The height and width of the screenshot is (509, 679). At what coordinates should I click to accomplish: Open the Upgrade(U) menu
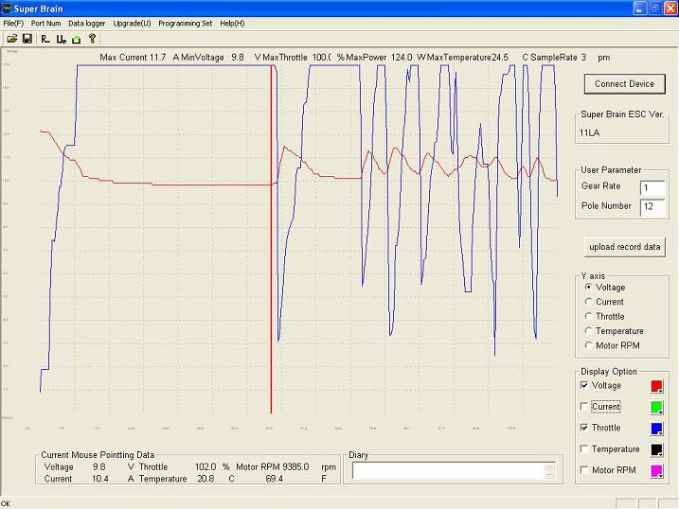[132, 24]
